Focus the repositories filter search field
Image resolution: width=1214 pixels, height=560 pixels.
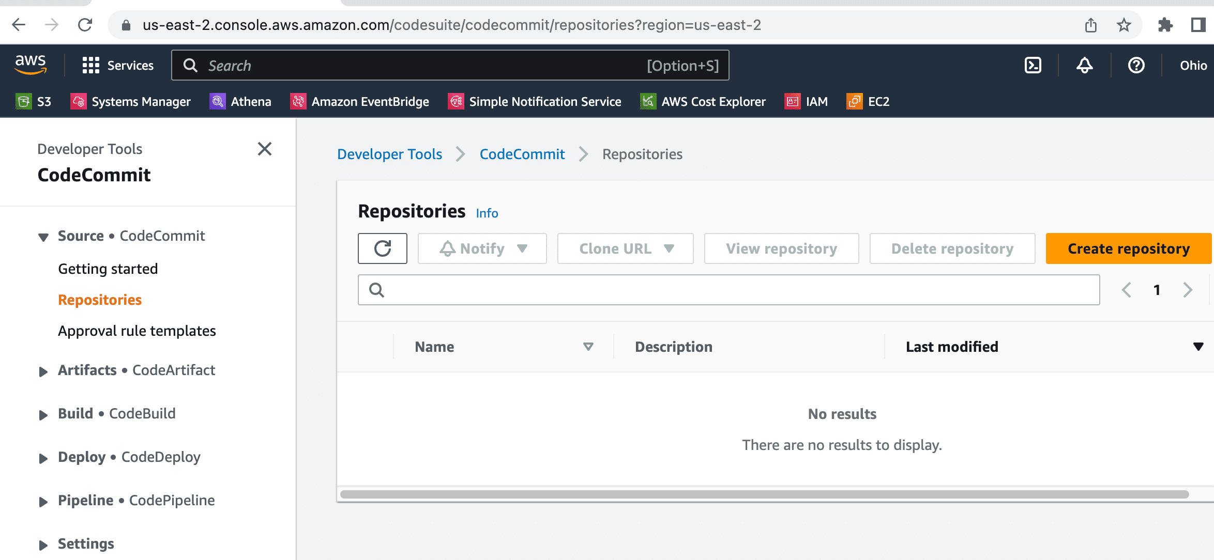[x=729, y=290]
